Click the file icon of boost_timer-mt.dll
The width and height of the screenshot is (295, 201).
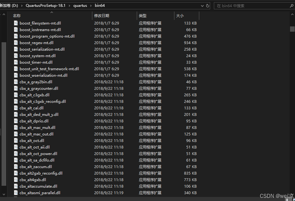tap(16, 62)
